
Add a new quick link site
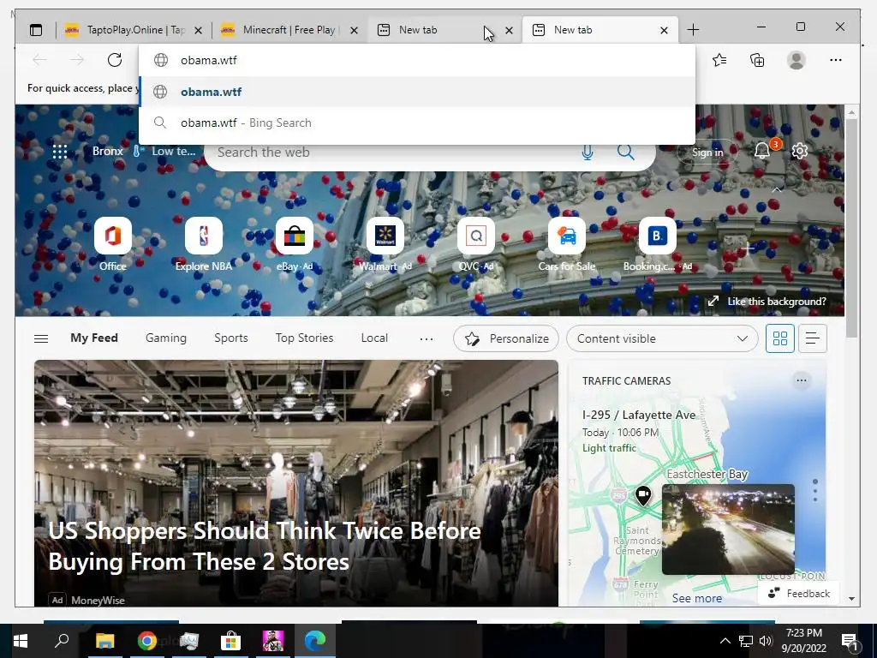click(749, 248)
